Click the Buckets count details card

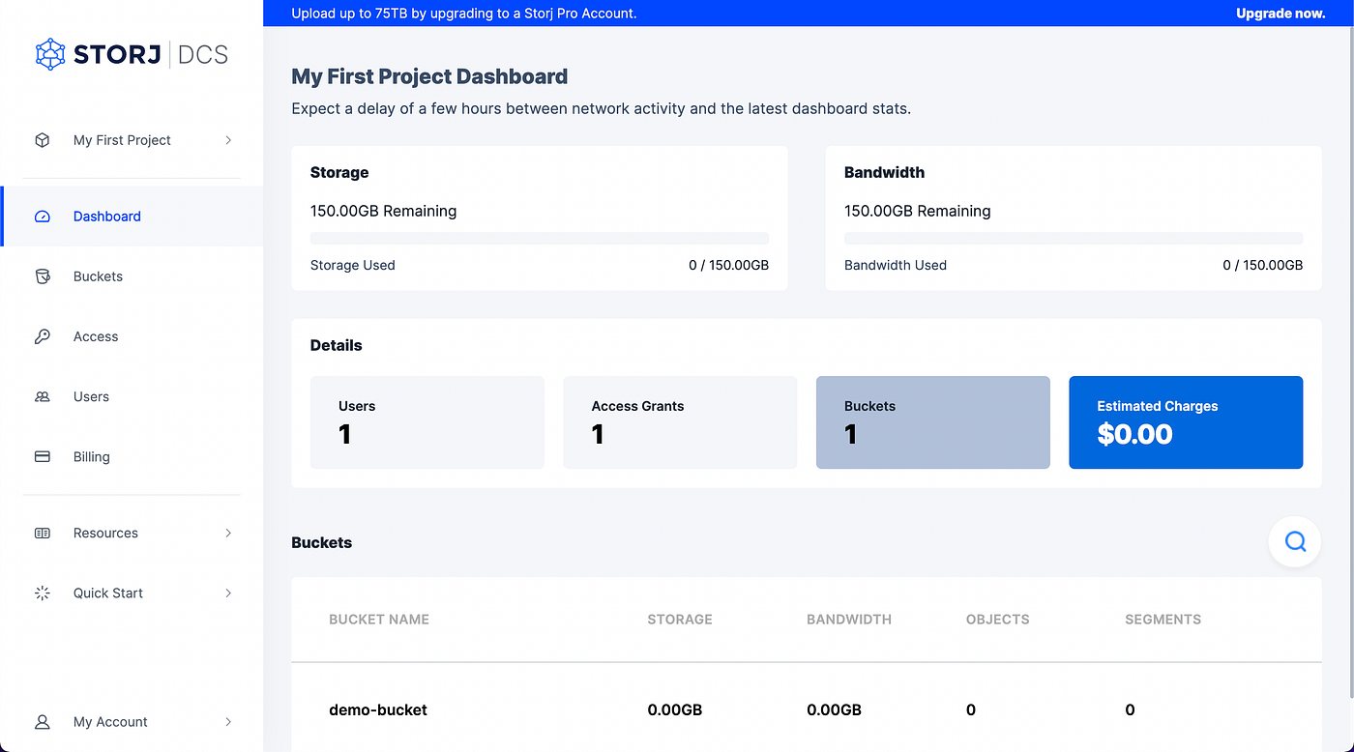[x=932, y=422]
